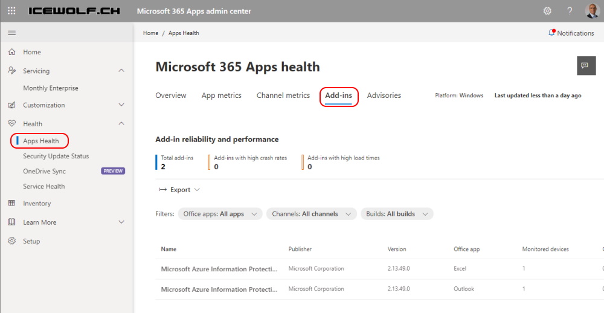Click the Home house icon in sidebar
This screenshot has height=313, width=604.
(12, 52)
